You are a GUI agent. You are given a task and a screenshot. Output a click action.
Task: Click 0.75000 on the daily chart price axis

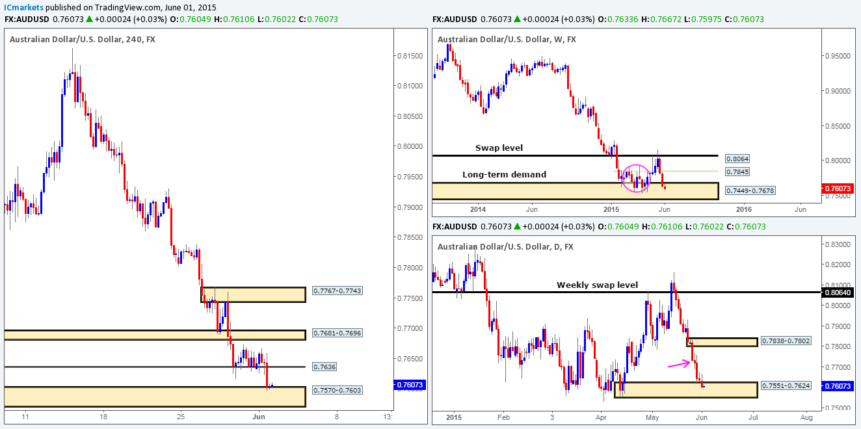pyautogui.click(x=839, y=408)
